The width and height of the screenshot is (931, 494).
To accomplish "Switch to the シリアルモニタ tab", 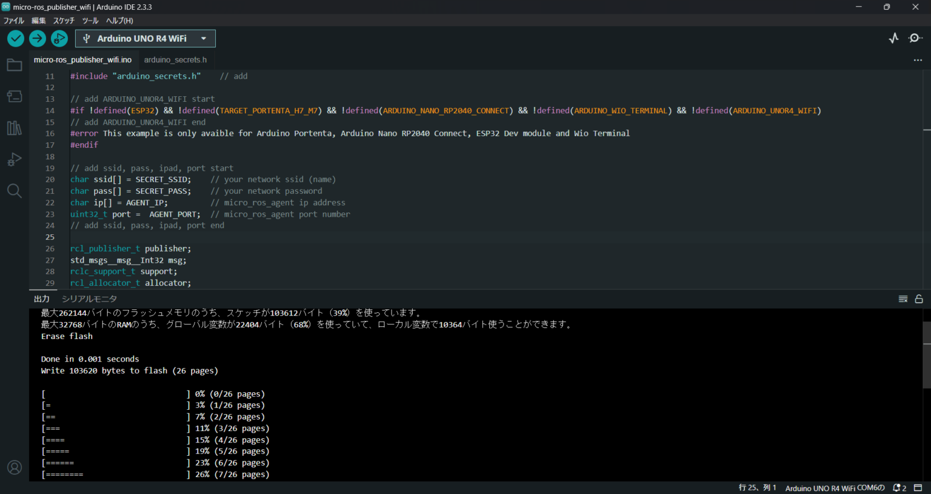I will pyautogui.click(x=89, y=299).
